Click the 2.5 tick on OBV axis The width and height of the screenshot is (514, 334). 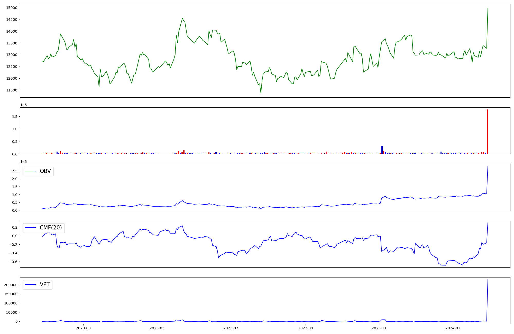(15, 171)
